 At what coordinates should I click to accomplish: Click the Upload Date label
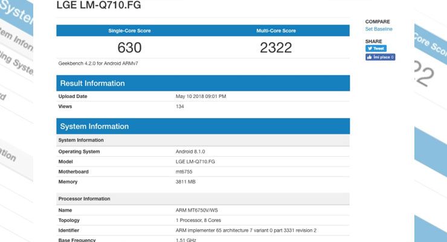click(x=72, y=96)
